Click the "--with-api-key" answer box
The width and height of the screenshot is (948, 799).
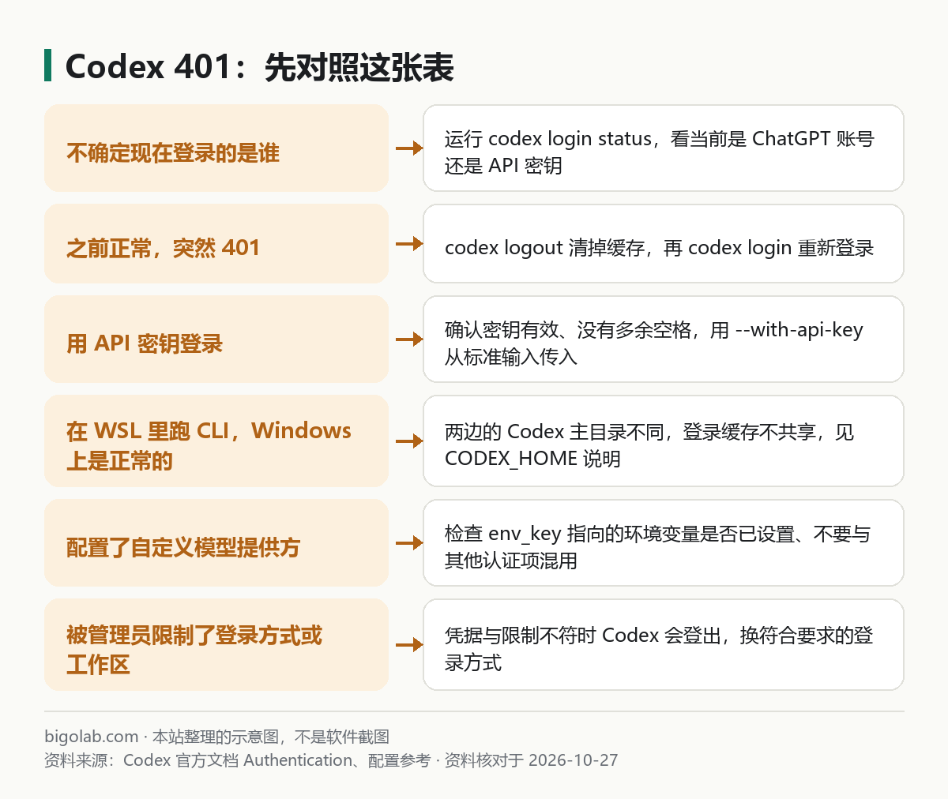pos(664,339)
